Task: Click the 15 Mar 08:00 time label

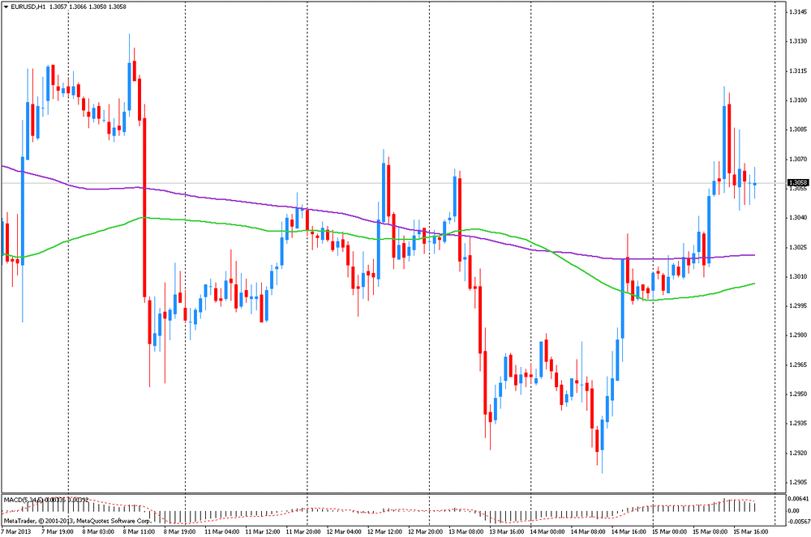Action: coord(710,531)
